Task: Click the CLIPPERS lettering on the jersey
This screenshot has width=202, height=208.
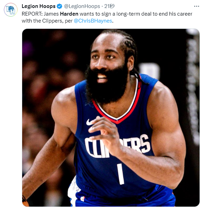Action: point(117,146)
